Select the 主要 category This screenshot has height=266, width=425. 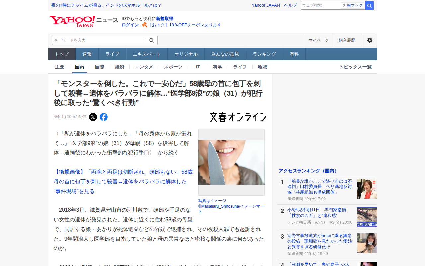click(60, 67)
